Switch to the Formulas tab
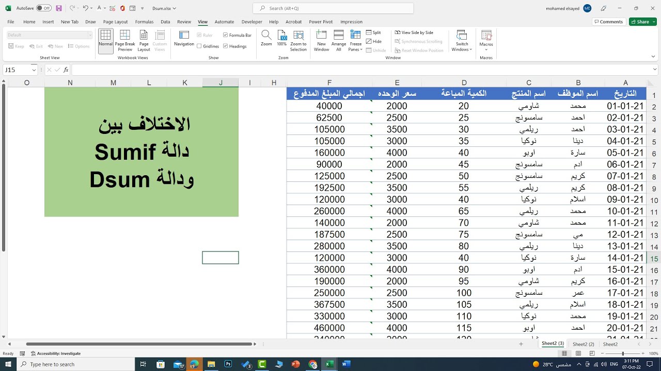 (x=144, y=22)
